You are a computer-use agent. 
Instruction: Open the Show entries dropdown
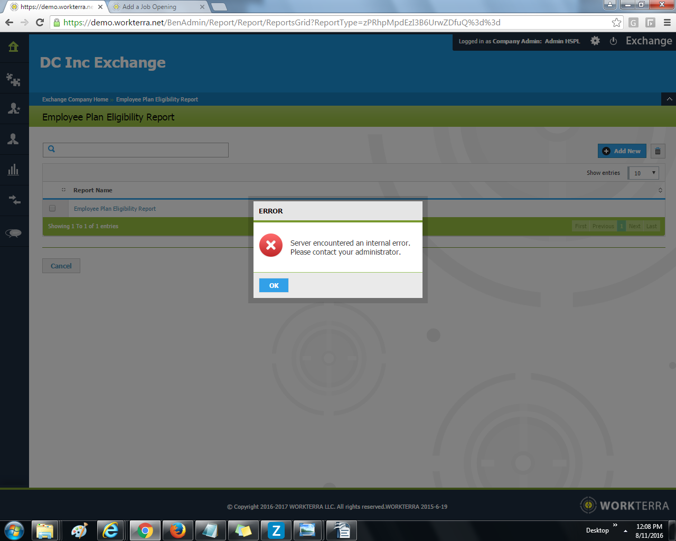pos(644,173)
